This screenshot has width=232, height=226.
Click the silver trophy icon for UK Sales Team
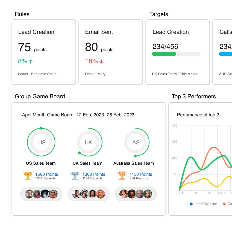[75, 176]
